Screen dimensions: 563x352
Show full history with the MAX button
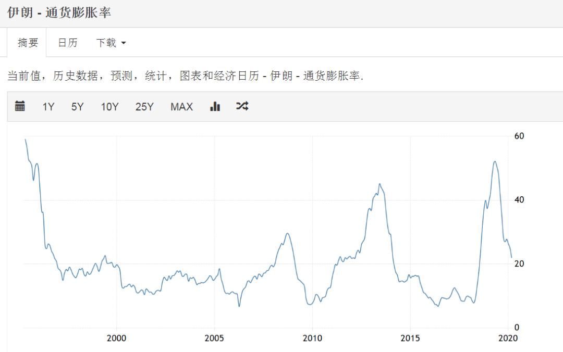181,106
